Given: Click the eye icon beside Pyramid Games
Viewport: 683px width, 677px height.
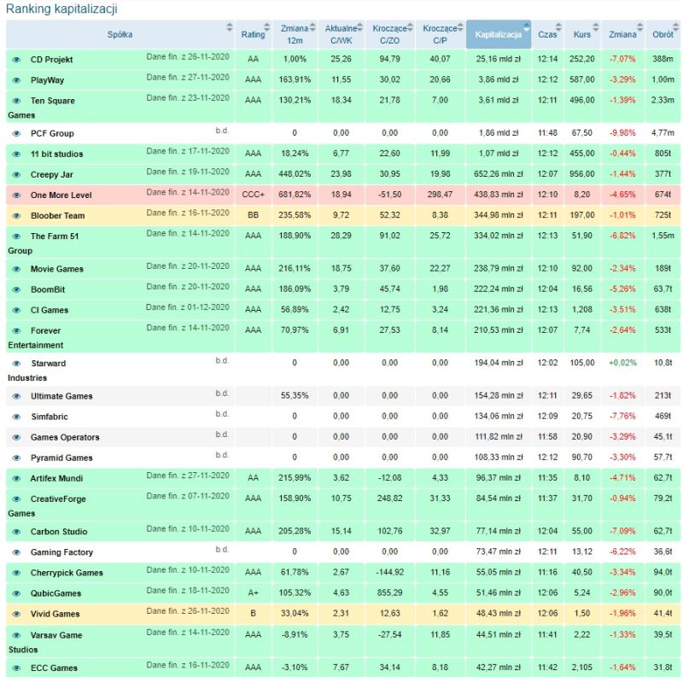Looking at the screenshot, I should (16, 458).
